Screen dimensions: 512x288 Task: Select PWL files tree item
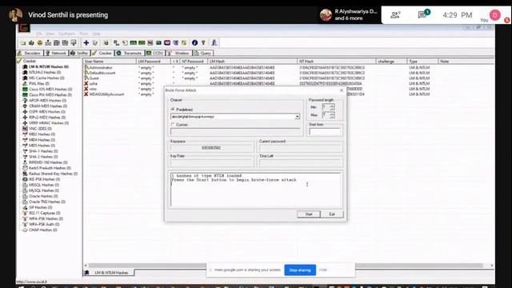(38, 83)
